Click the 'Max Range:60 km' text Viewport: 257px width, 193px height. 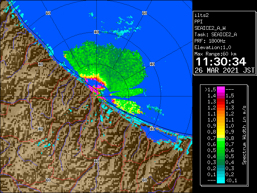point(216,54)
